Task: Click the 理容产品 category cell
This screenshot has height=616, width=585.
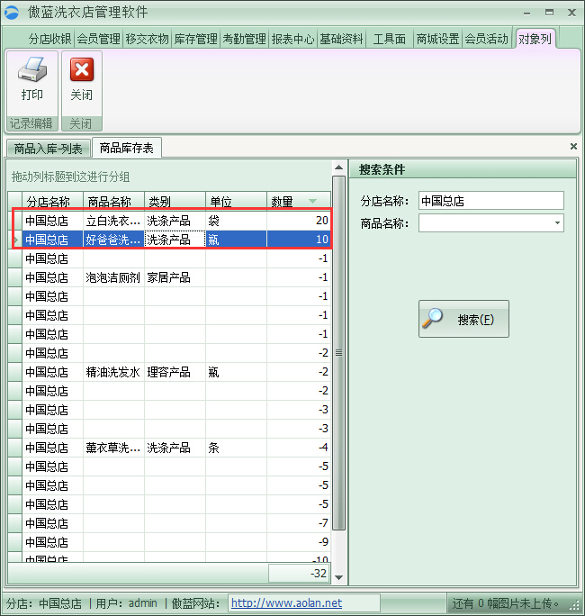Action: [x=175, y=372]
